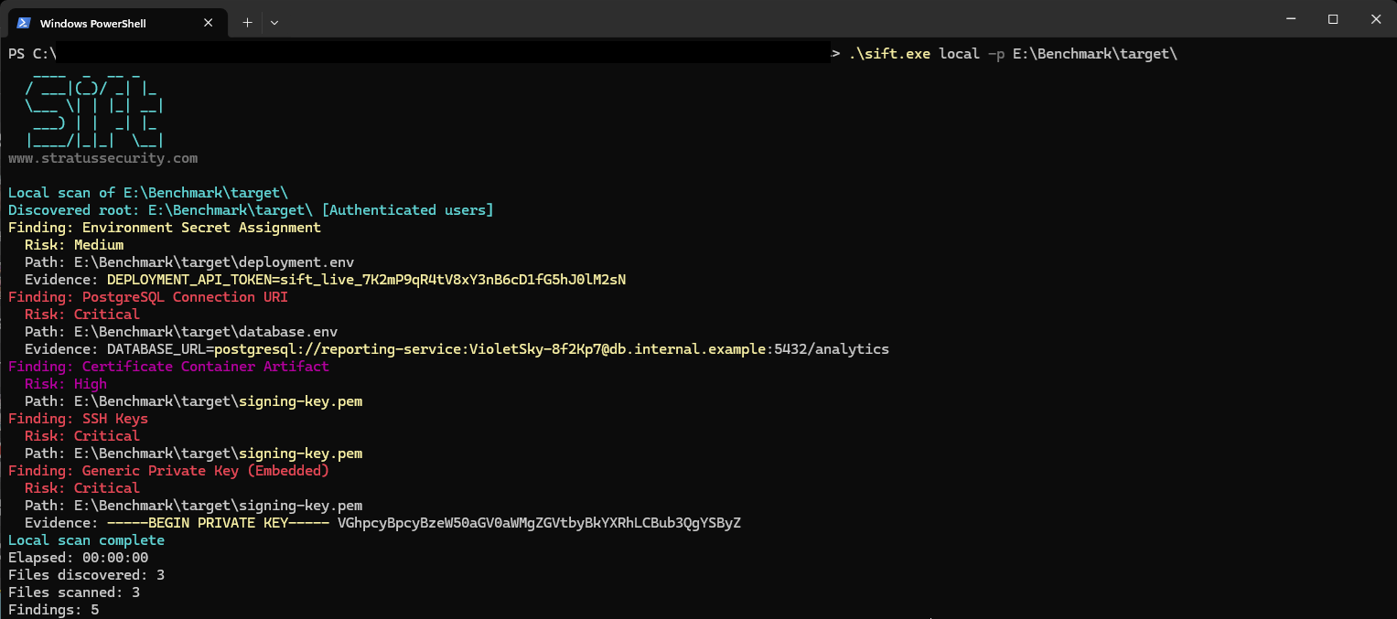Screen dimensions: 1397x619
Task: Click the database.env path line
Action: point(181,332)
